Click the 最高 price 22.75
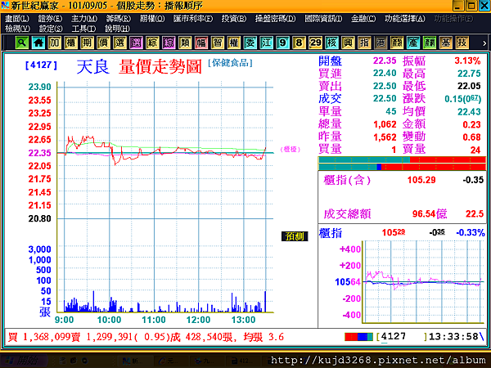This screenshot has width=491, height=368. 469,74
